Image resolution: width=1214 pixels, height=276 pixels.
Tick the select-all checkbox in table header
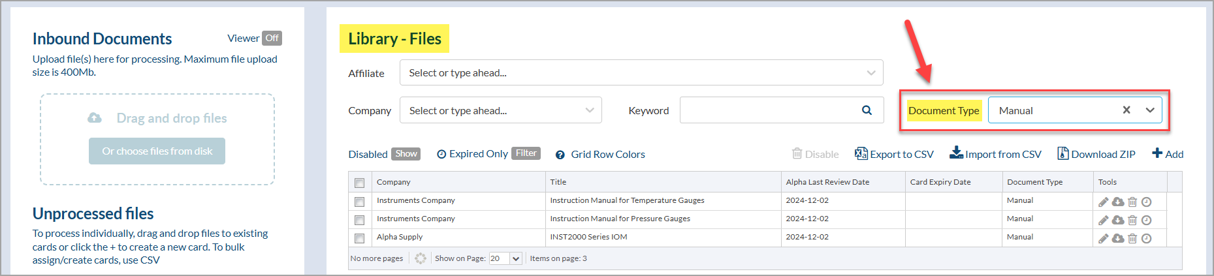click(x=359, y=183)
